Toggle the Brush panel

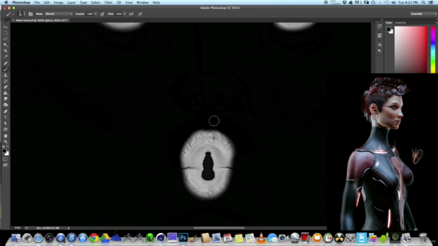click(30, 14)
